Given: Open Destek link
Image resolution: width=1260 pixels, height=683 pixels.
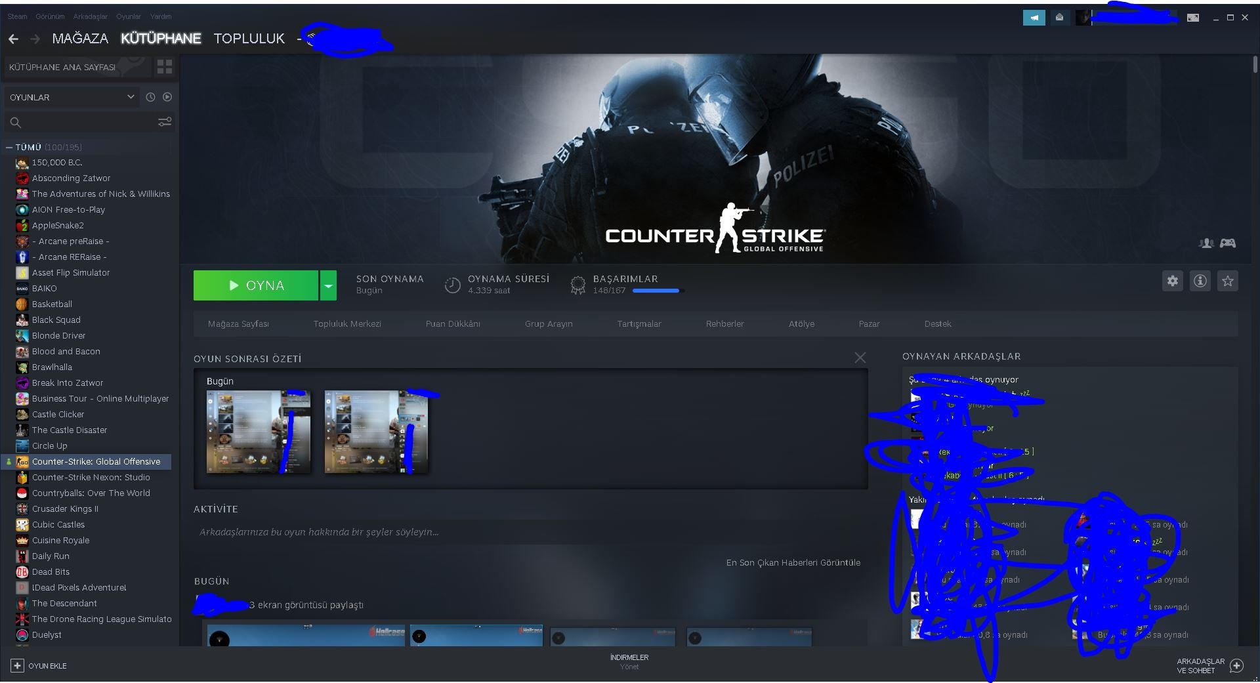Looking at the screenshot, I should point(938,324).
